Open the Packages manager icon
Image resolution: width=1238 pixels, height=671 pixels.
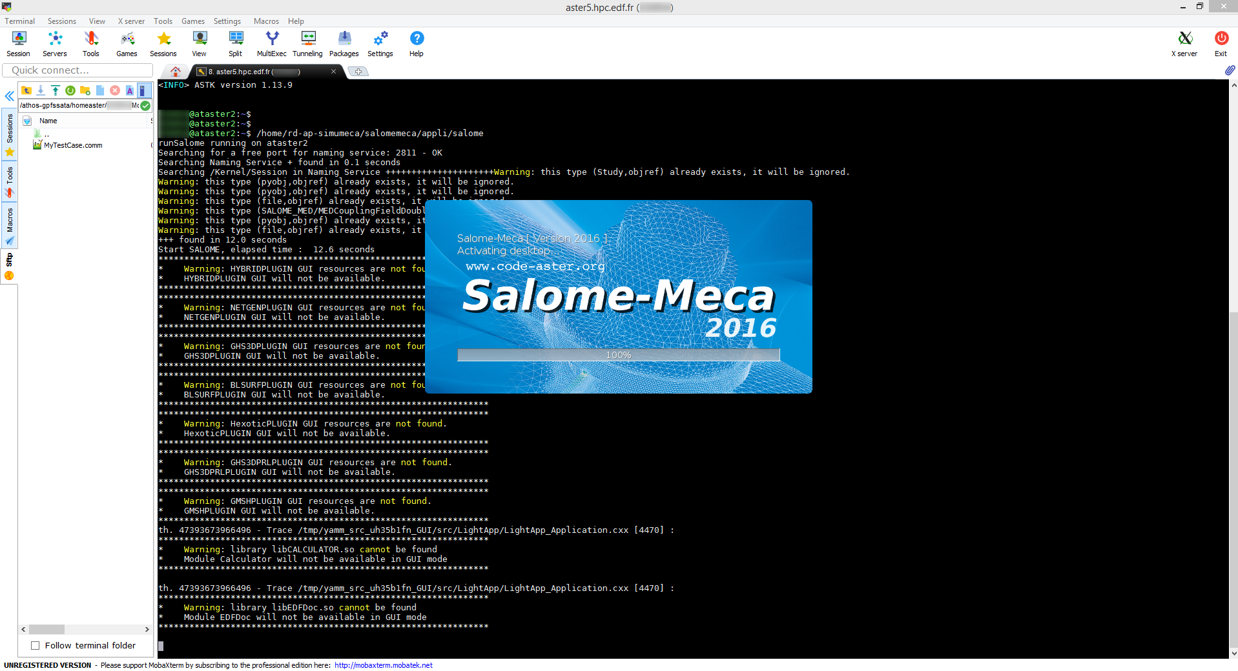tap(344, 44)
